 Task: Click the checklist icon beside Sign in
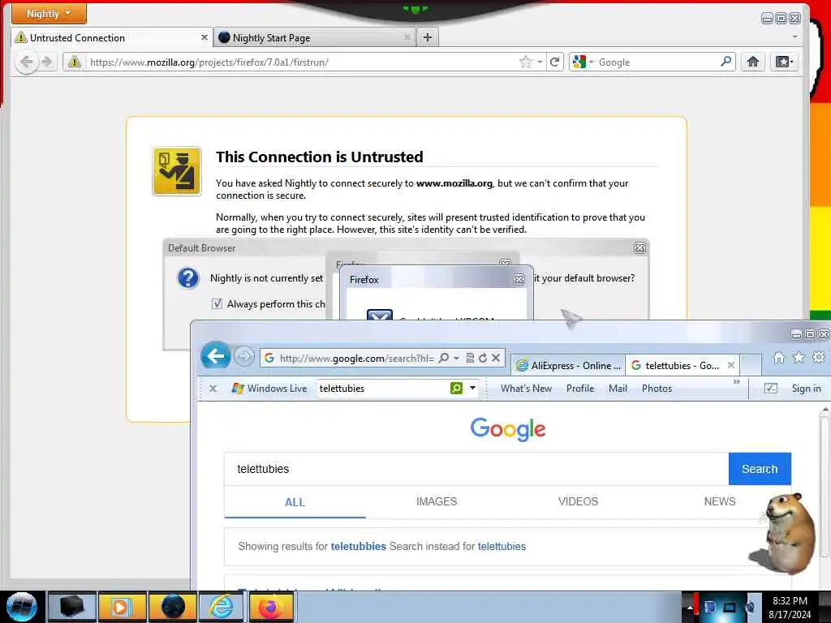(771, 389)
